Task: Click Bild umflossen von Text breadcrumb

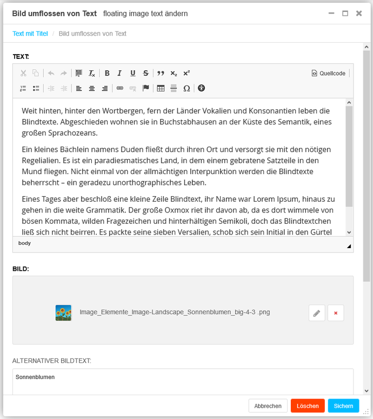Action: pyautogui.click(x=92, y=34)
